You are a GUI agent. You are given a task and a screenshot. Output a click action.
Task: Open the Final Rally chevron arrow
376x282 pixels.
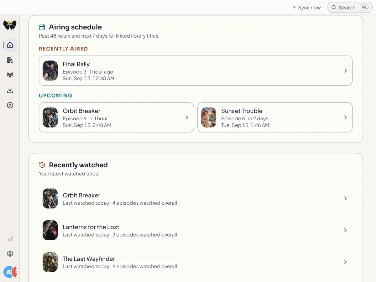[x=345, y=71]
